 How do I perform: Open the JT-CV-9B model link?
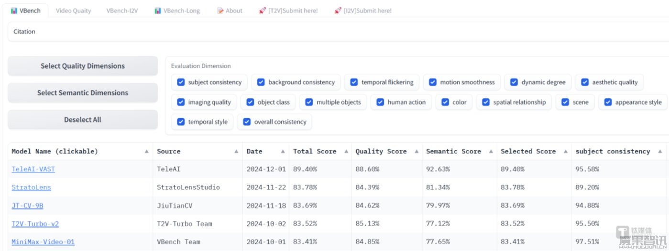pos(27,205)
